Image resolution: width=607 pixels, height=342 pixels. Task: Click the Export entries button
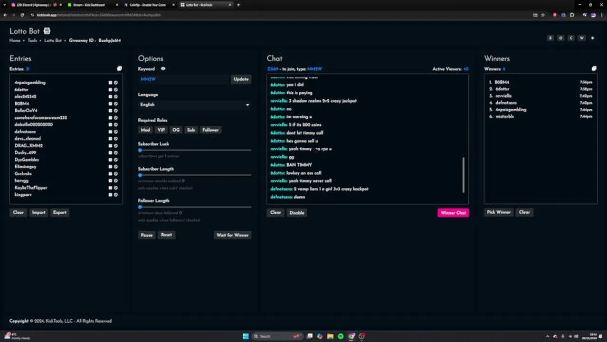point(60,212)
